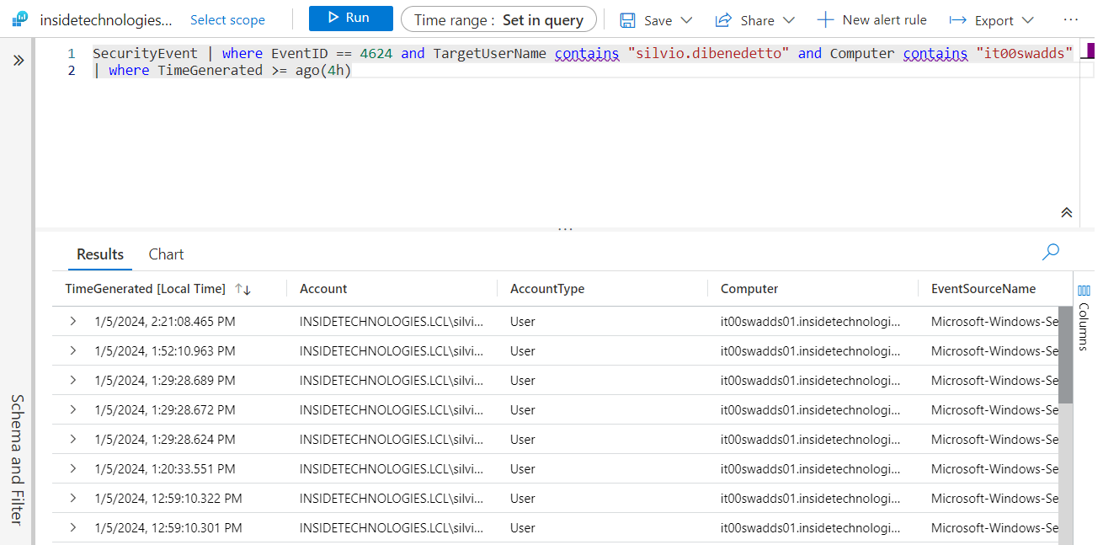Click the Select scope link
1103x545 pixels.
(227, 19)
